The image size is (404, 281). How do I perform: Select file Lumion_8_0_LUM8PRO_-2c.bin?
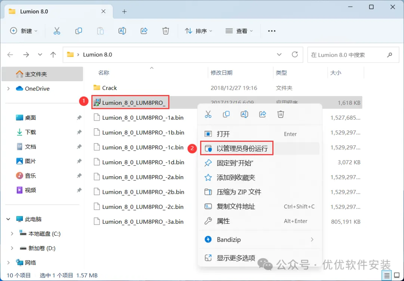pos(143,207)
